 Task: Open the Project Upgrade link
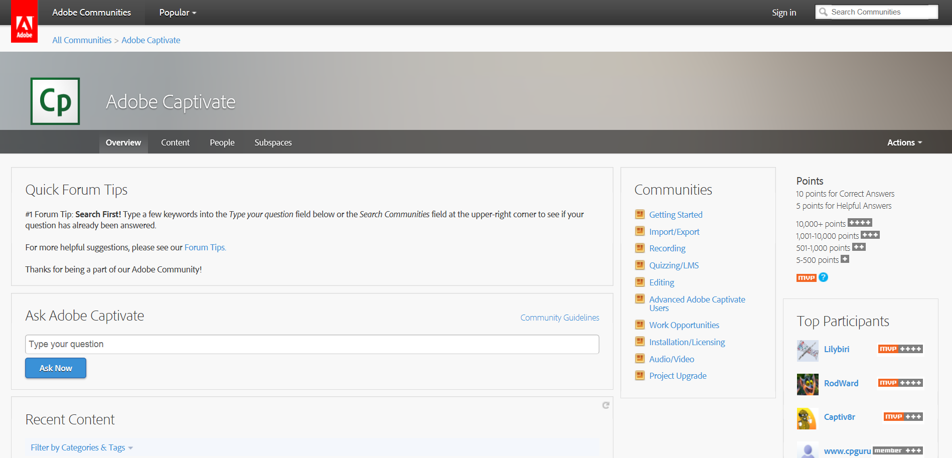[678, 376]
